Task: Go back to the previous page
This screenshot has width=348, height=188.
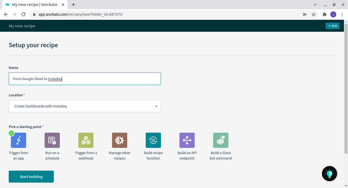Action: tap(6, 14)
